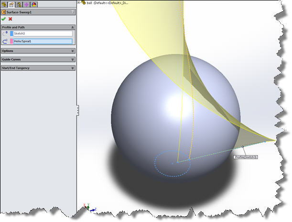The height and width of the screenshot is (222, 292).
Task: Open the DimXpertManager tab icon
Action: [27, 4]
